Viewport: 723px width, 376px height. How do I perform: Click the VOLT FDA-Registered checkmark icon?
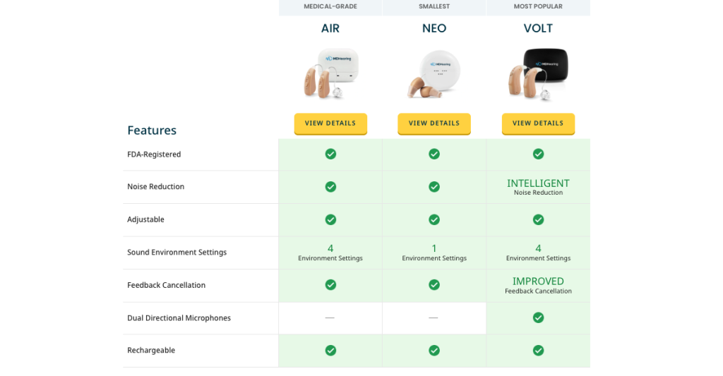click(x=538, y=154)
